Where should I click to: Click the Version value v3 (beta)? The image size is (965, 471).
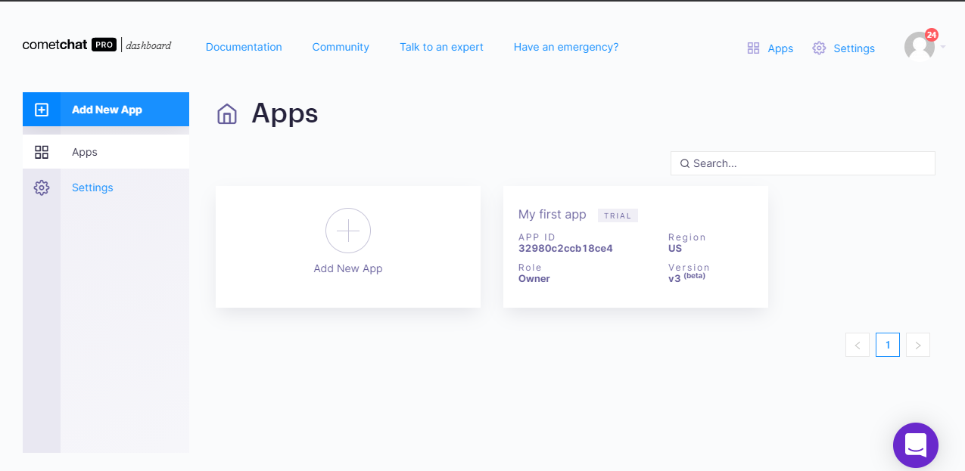(687, 277)
